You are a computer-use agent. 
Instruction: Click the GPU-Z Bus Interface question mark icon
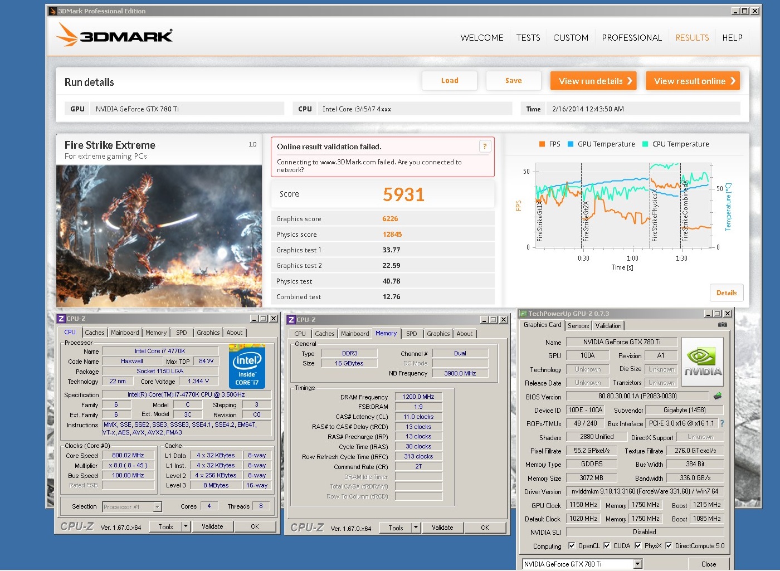point(722,423)
